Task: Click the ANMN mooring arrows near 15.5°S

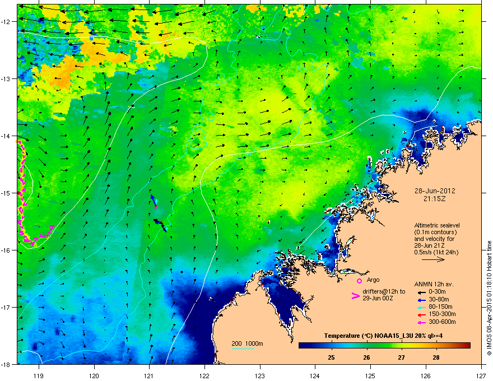Action: pyautogui.click(x=160, y=225)
